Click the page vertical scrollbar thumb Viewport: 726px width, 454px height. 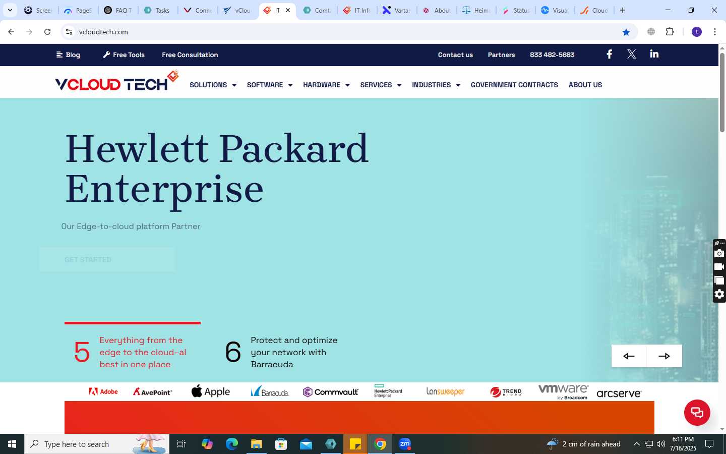pyautogui.click(x=722, y=92)
